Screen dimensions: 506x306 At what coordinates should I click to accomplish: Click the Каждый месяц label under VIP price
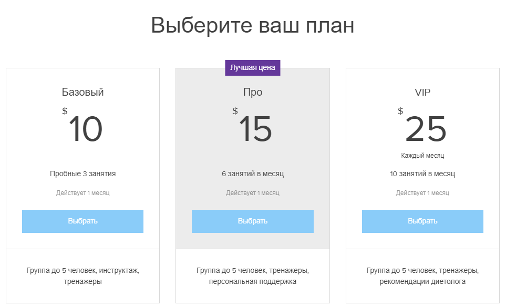(x=422, y=156)
